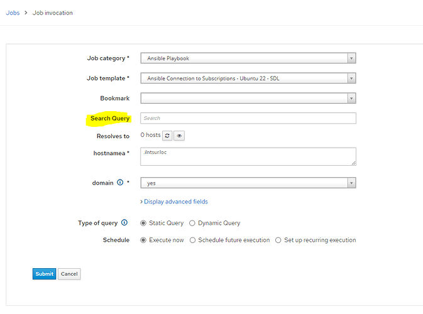The image size is (423, 314).
Task: Submit the job invocation
Action: pos(44,274)
